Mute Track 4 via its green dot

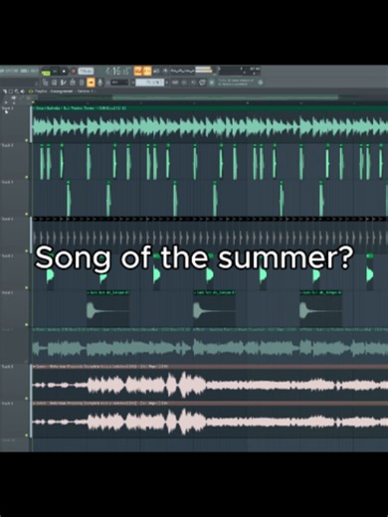(27, 252)
